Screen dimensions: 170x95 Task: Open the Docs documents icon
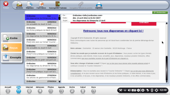(93, 91)
